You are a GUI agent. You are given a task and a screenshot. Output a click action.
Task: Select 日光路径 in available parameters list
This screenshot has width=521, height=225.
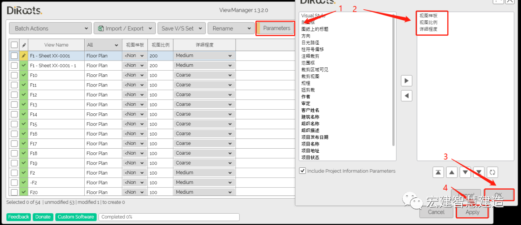click(310, 43)
